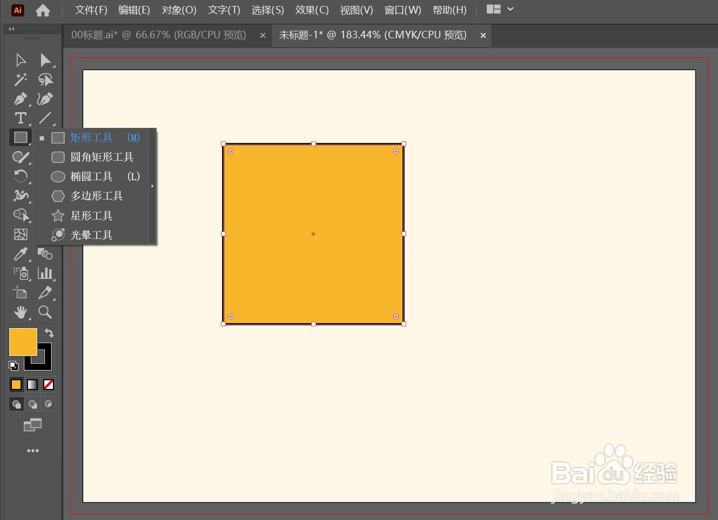
Task: Open the 选择(S) menu
Action: (x=267, y=10)
